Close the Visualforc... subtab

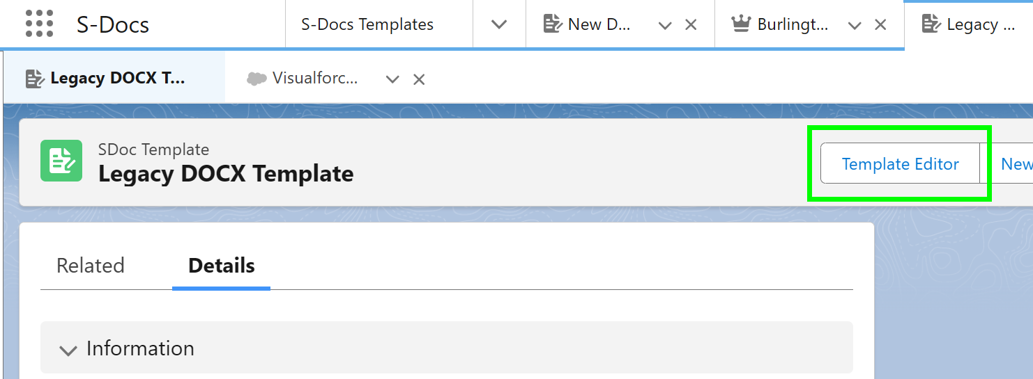[419, 79]
